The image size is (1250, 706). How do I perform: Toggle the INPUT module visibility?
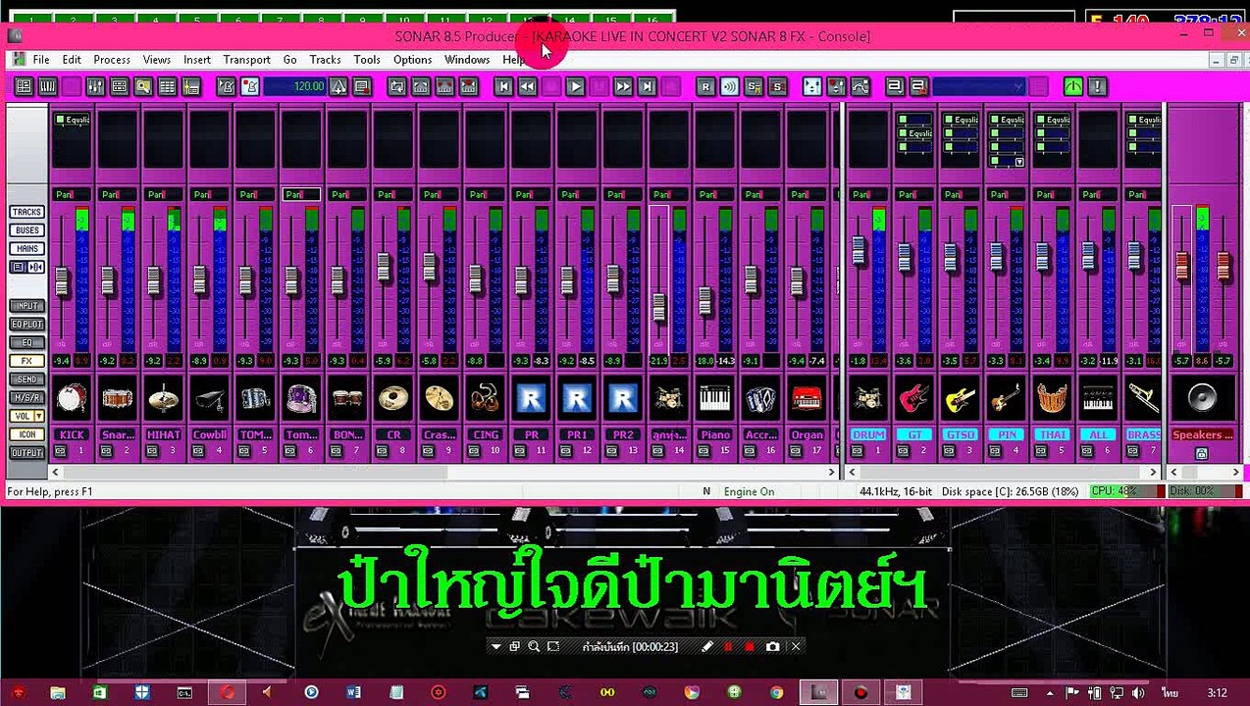26,306
